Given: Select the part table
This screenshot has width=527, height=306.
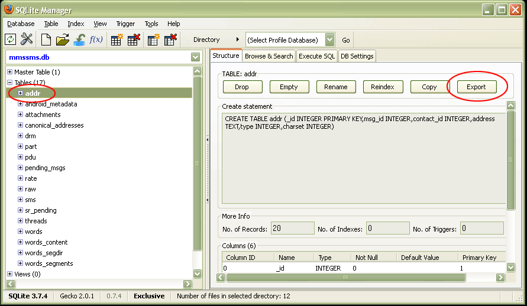Looking at the screenshot, I should click(31, 147).
